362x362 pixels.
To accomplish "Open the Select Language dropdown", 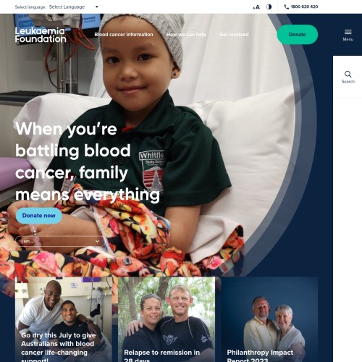I will pyautogui.click(x=74, y=7).
